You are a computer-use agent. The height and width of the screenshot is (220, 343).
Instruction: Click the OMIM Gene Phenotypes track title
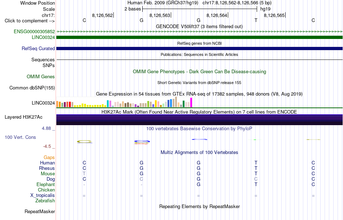click(x=199, y=72)
